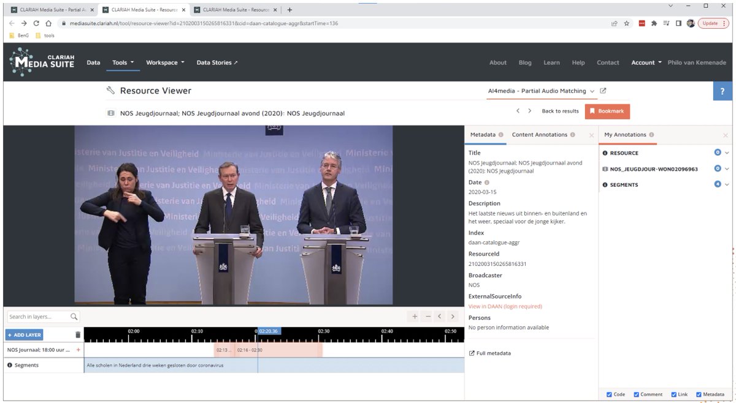Click the Chrome Update button
Image resolution: width=736 pixels, height=403 pixels.
(x=713, y=23)
